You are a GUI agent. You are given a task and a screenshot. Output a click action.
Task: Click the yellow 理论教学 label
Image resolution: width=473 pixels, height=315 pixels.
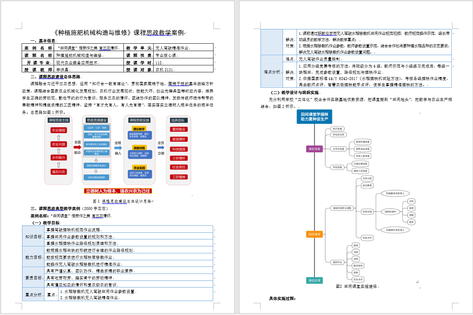click(x=139, y=129)
